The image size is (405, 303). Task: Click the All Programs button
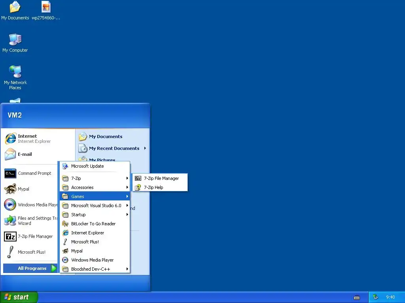pos(30,268)
